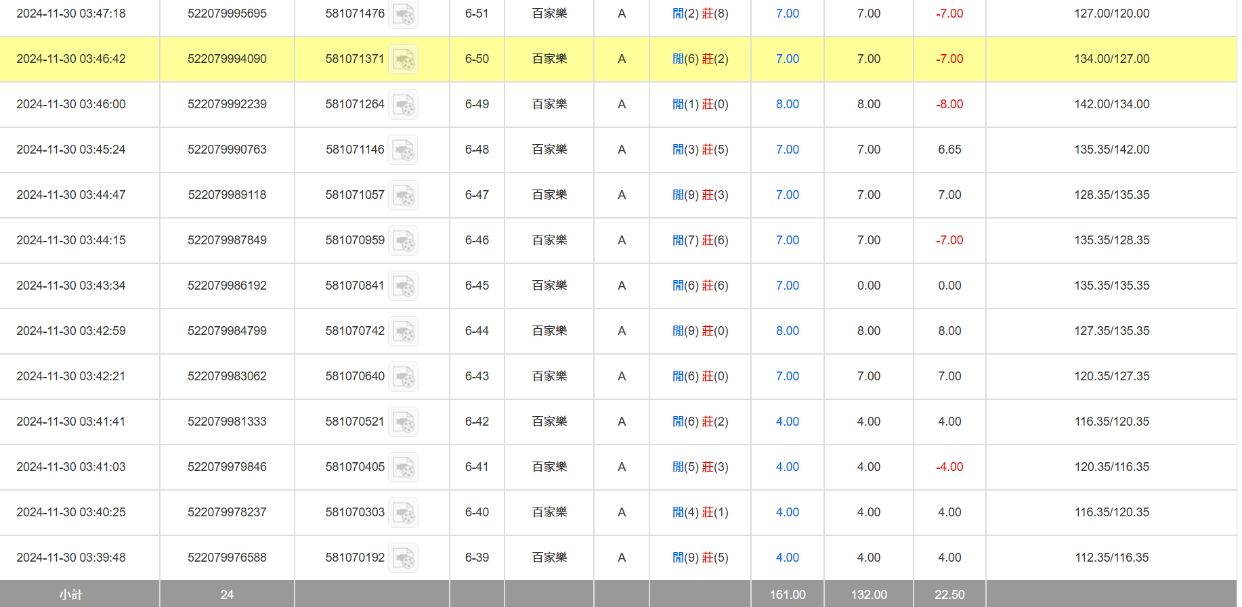Open video replay icon for game 581071476
Viewport: 1242px width, 607px height.
point(403,14)
